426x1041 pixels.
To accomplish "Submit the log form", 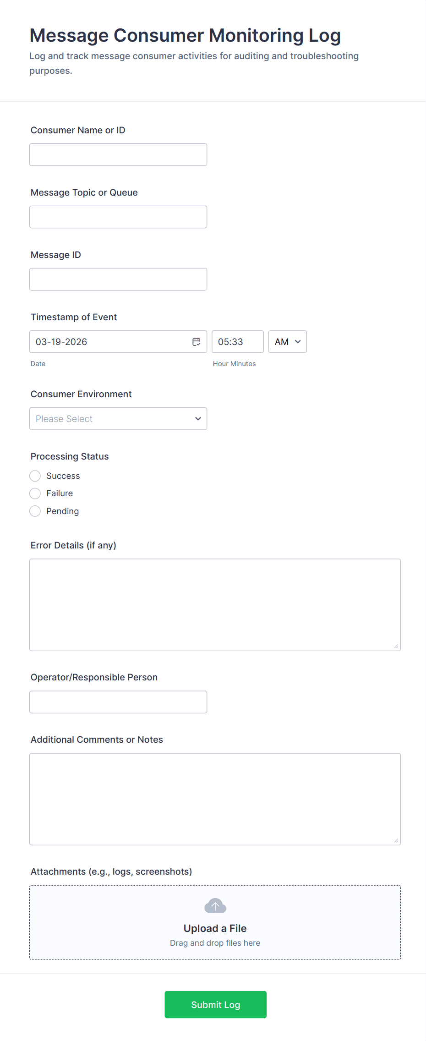I will click(215, 1004).
